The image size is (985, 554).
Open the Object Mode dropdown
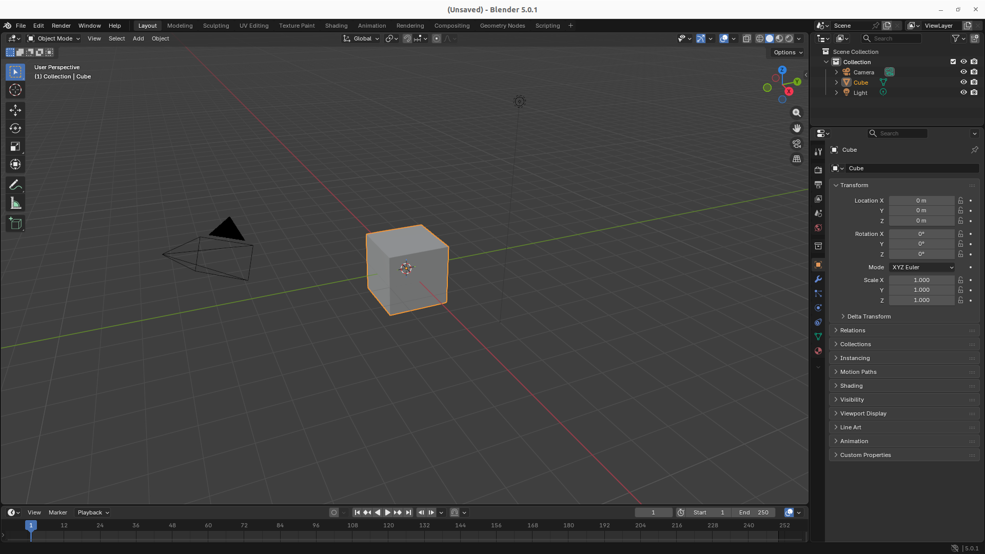click(x=54, y=38)
